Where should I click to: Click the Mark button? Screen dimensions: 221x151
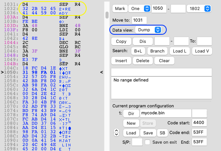pos(120,8)
